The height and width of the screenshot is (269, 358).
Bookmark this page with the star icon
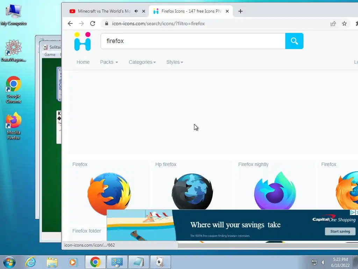(x=344, y=23)
